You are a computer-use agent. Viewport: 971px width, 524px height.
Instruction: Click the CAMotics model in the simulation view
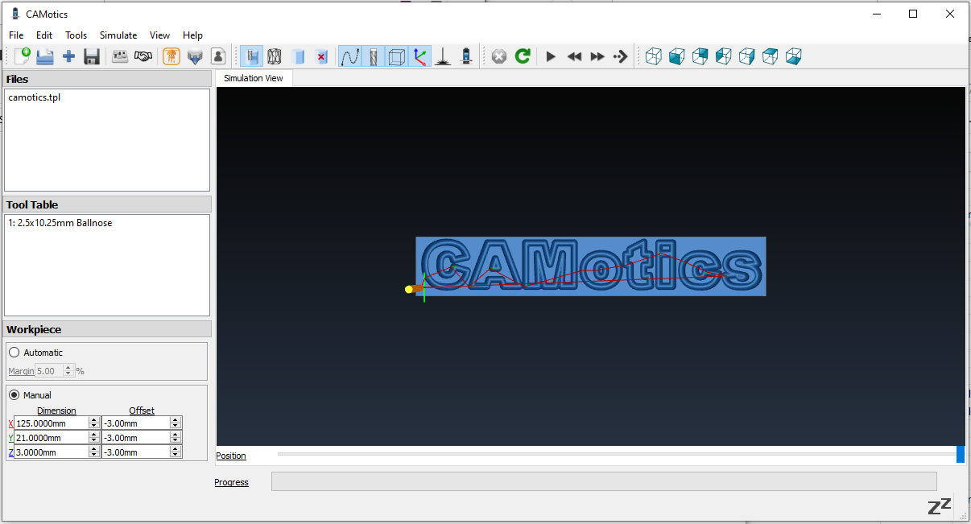591,266
